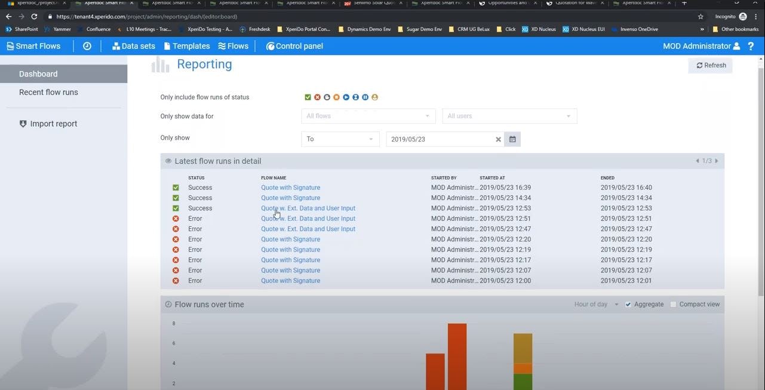Open Recent flow runs in sidebar

(x=48, y=92)
